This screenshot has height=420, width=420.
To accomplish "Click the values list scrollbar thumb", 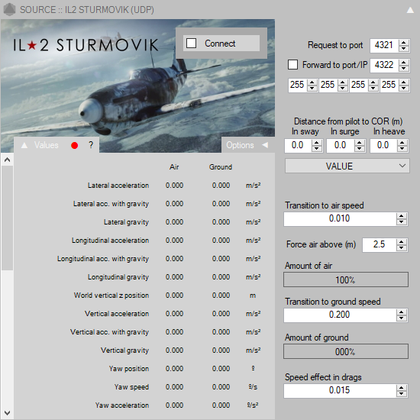I will (7, 218).
